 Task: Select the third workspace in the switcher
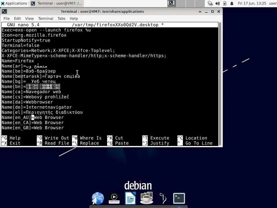coord(190,3)
